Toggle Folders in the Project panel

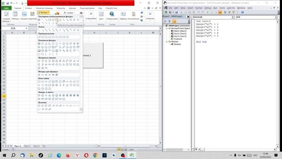(x=174, y=21)
